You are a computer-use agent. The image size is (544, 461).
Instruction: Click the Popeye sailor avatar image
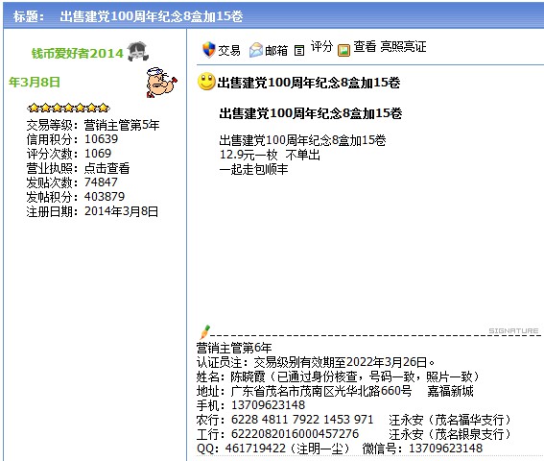(x=161, y=83)
